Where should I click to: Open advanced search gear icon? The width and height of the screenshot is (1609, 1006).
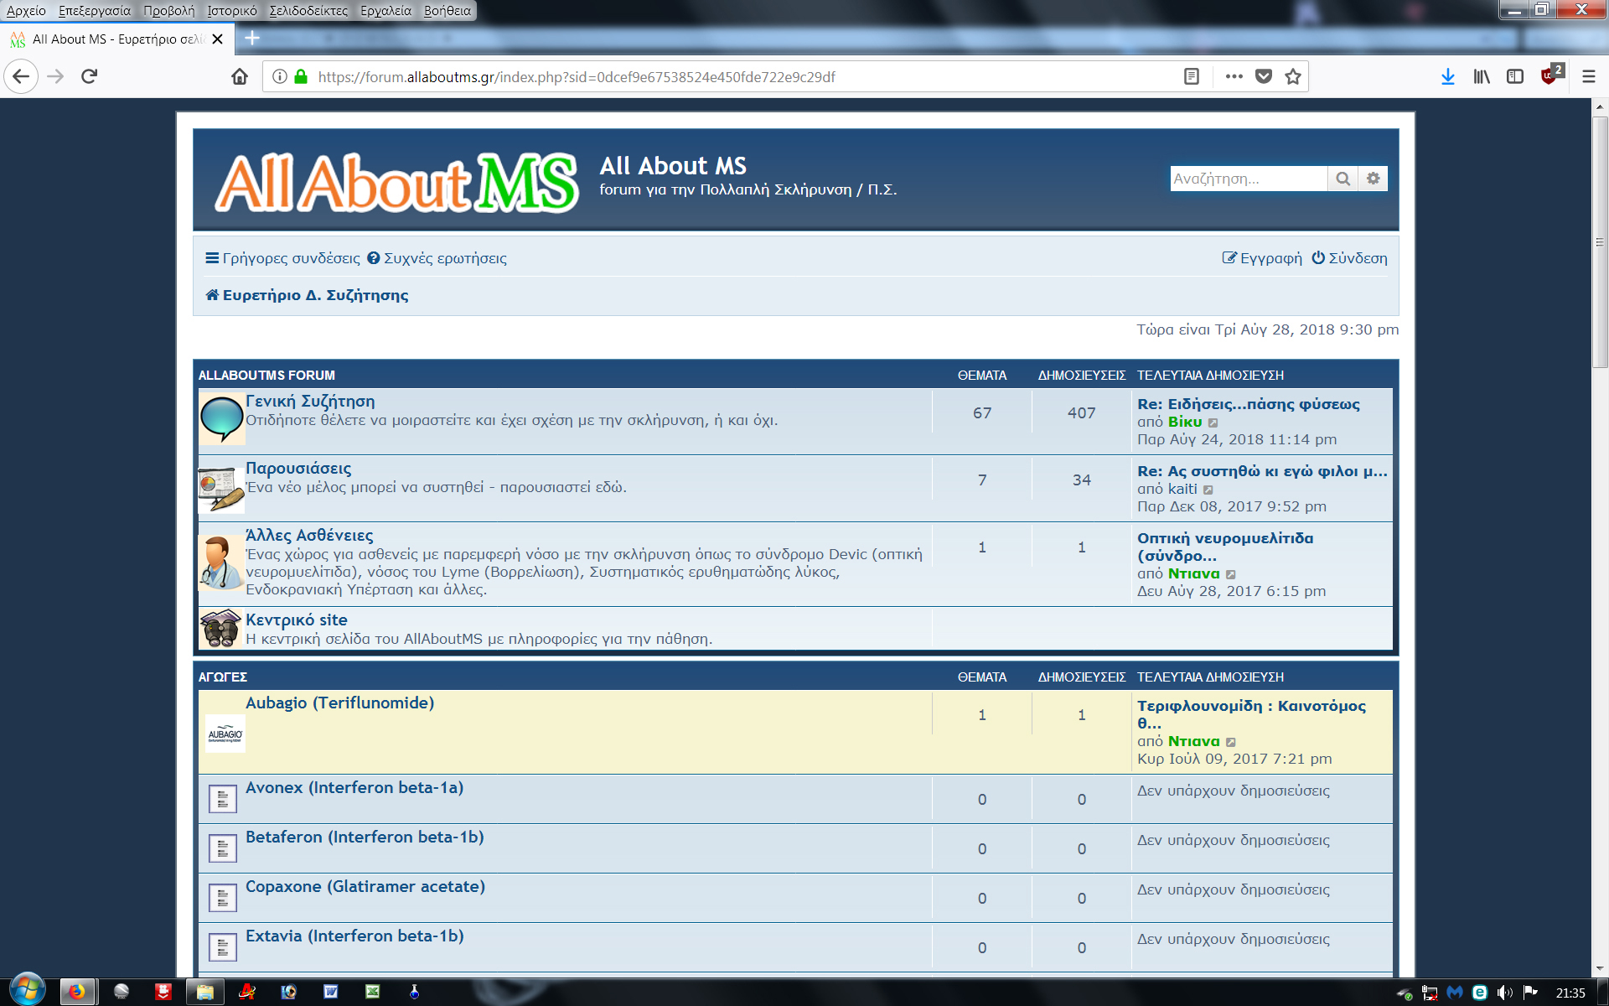click(x=1373, y=179)
